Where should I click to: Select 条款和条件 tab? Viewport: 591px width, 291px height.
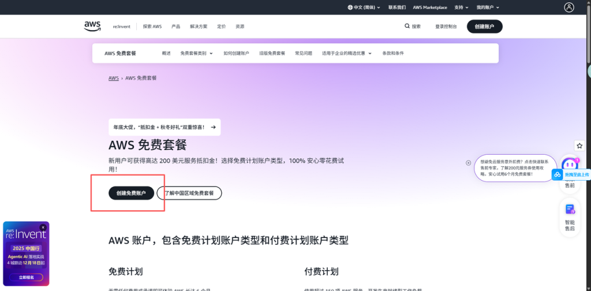[393, 54]
